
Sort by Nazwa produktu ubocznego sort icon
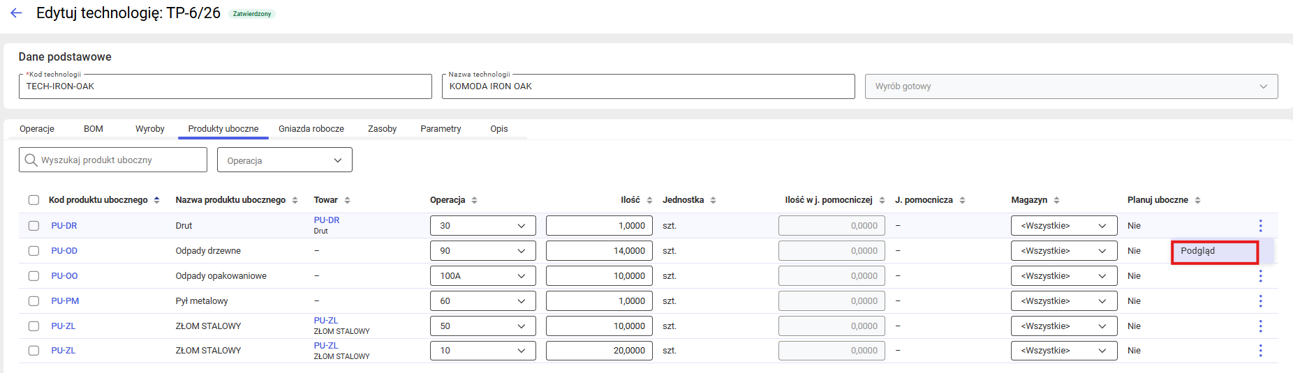(x=295, y=200)
